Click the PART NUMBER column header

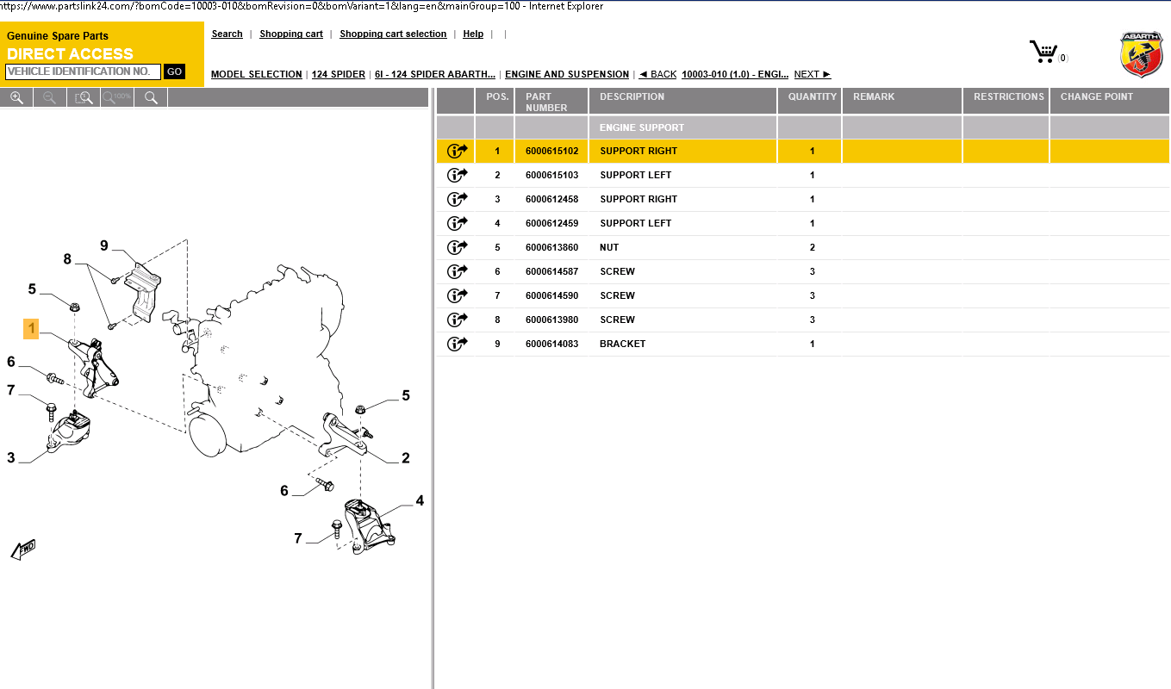(x=551, y=102)
